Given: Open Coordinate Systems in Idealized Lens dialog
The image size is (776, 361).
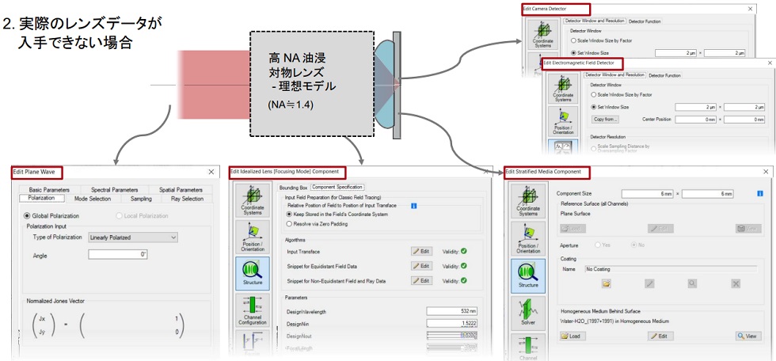Looking at the screenshot, I should coord(253,200).
